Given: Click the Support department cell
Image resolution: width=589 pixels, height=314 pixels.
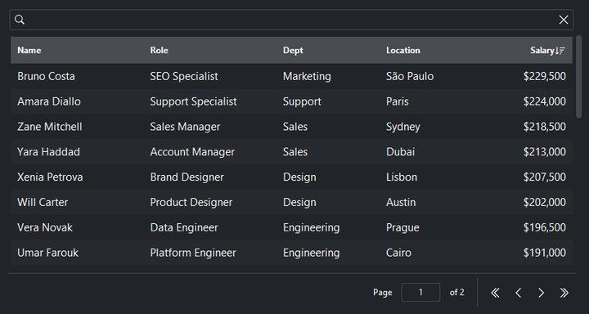Looking at the screenshot, I should point(302,101).
